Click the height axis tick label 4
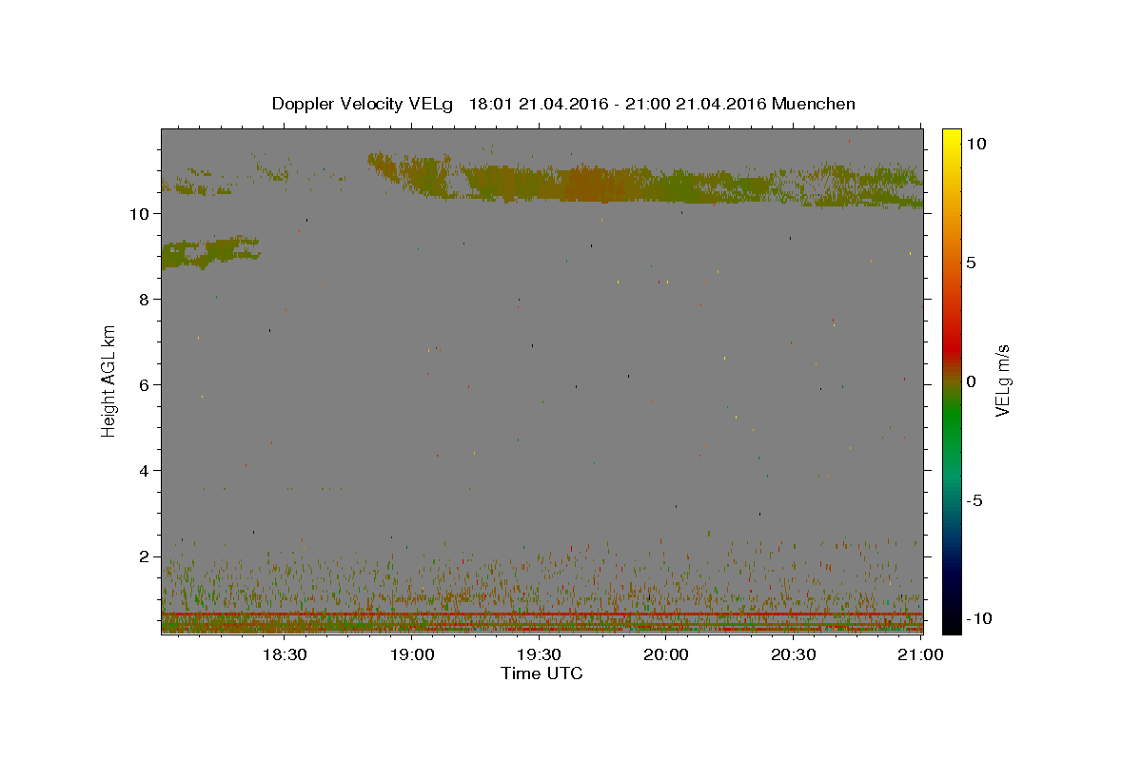 (x=144, y=471)
